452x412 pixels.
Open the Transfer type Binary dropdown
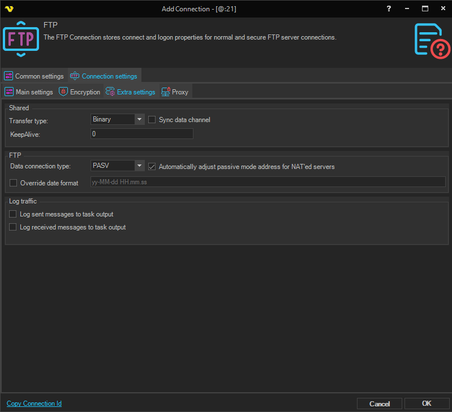[x=139, y=119]
